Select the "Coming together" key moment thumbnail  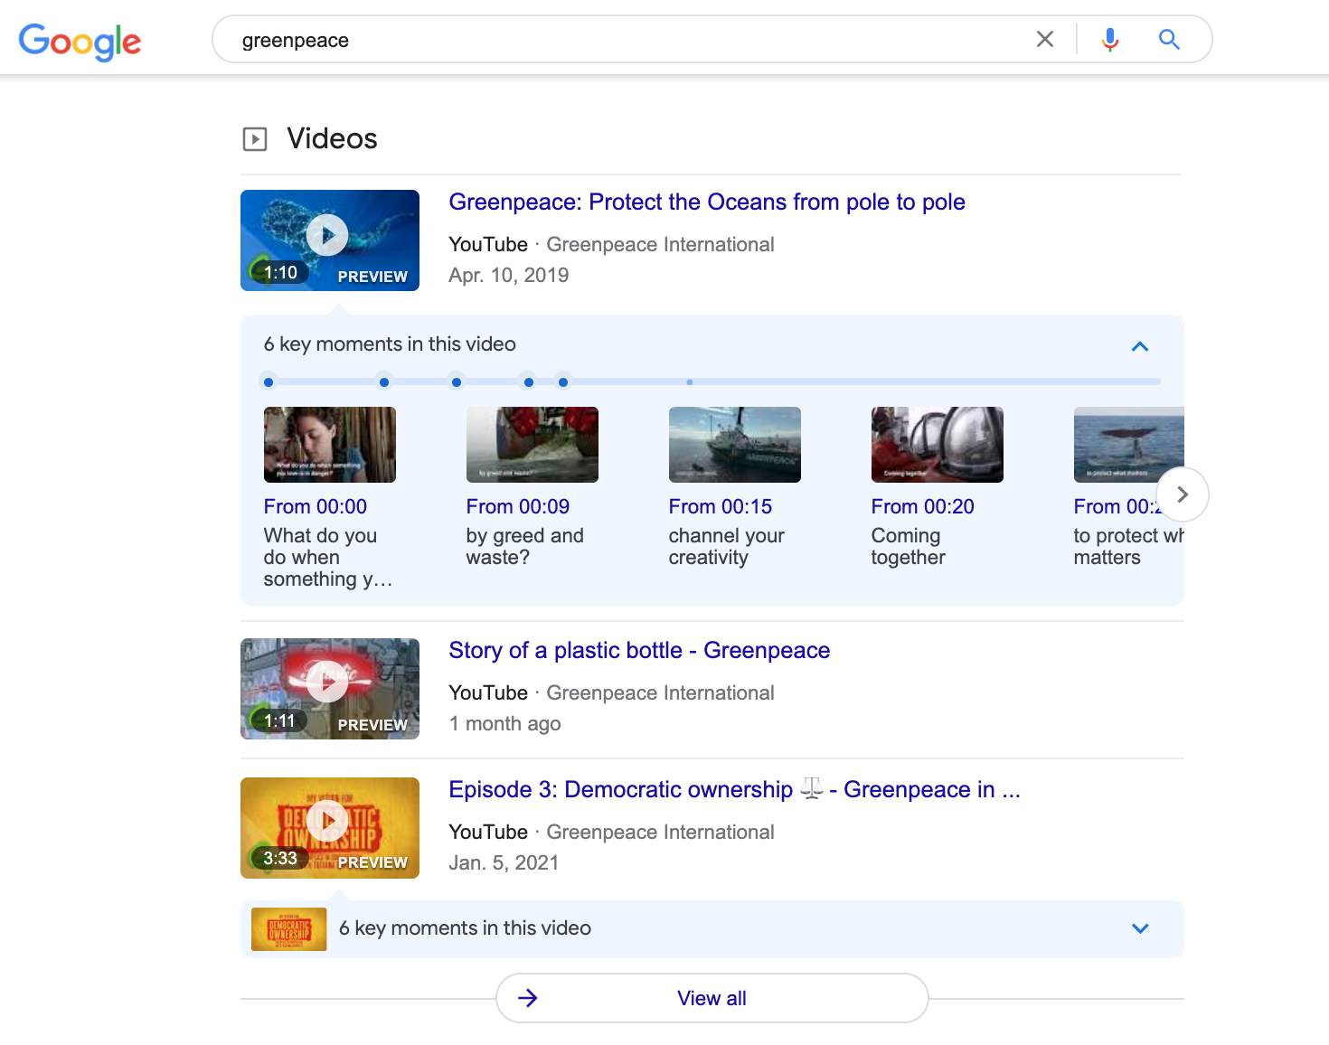tap(937, 444)
